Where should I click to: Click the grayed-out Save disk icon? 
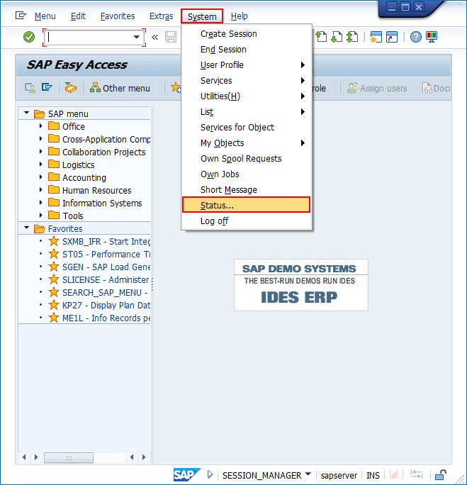point(171,37)
